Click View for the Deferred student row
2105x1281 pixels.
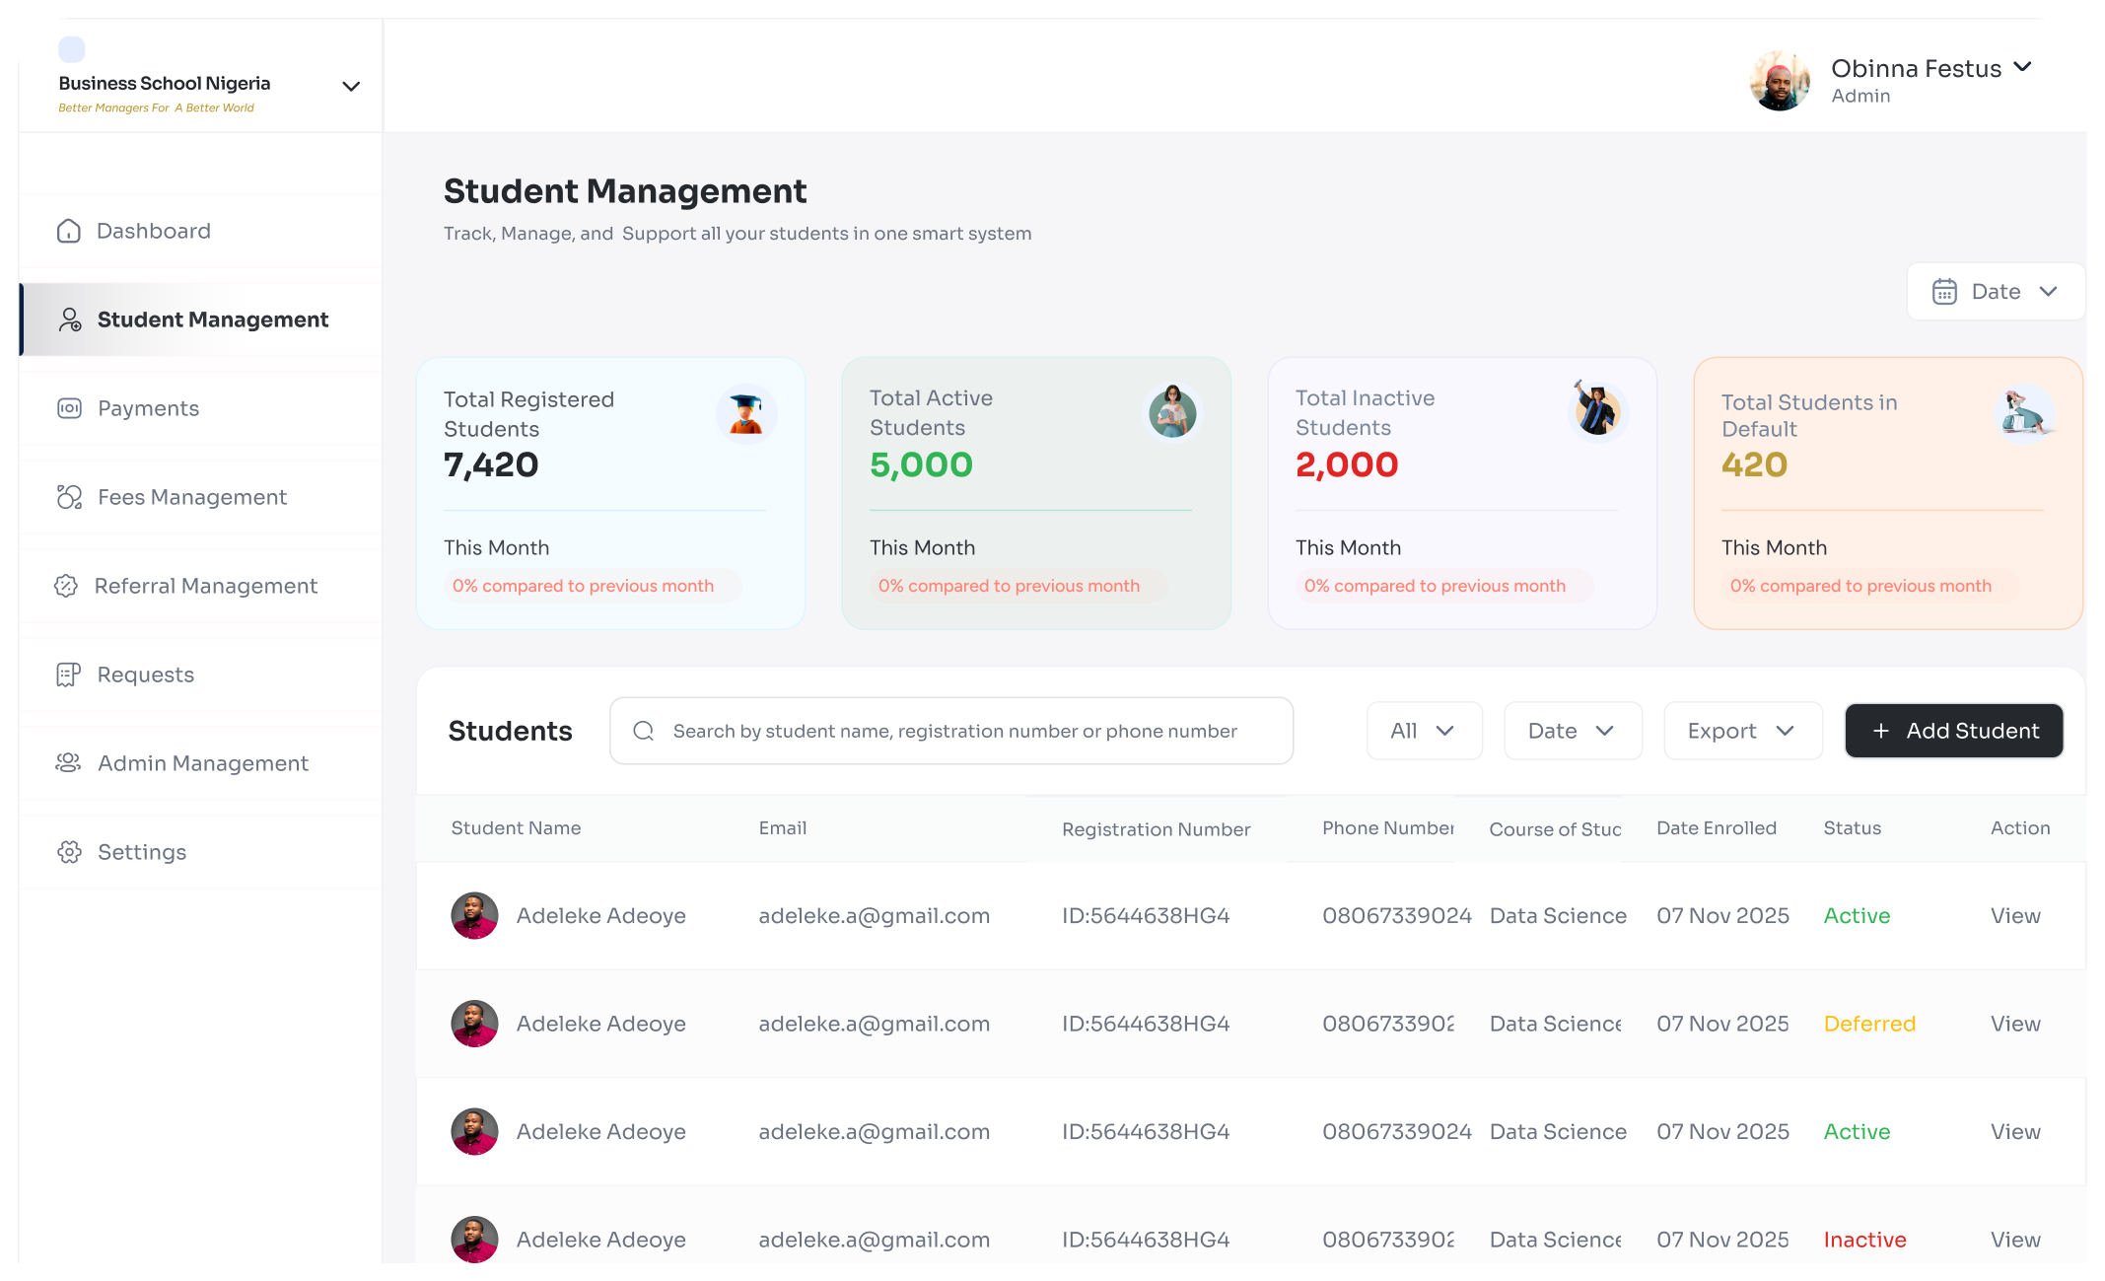pyautogui.click(x=2014, y=1024)
